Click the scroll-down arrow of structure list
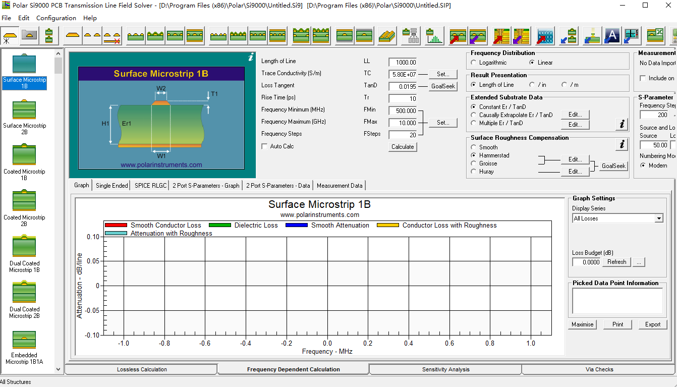 pyautogui.click(x=58, y=369)
